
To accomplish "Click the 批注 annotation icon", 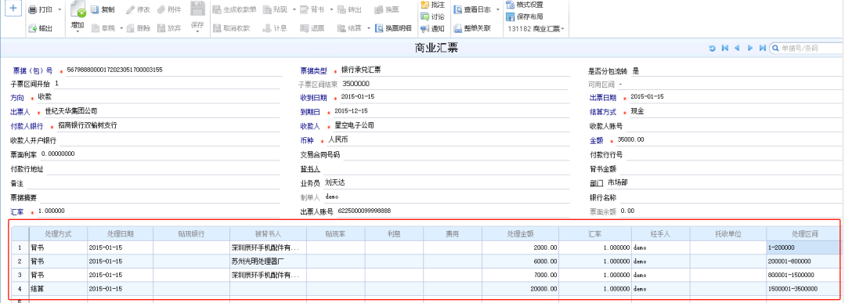I will [x=425, y=5].
